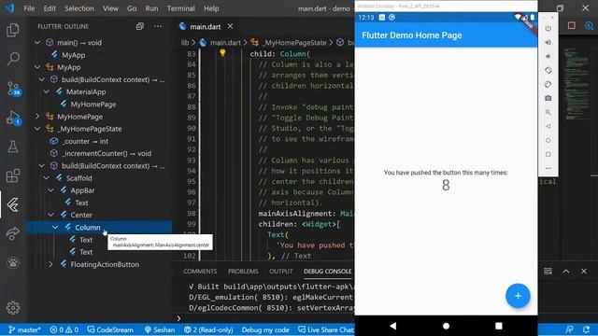
Task: Switch to the COMMENTS panel tab
Action: pyautogui.click(x=200, y=272)
